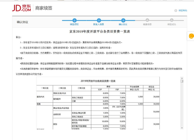Click the 二级分类 column header
Image resolution: width=194 pixels, height=140 pixels.
(62, 88)
